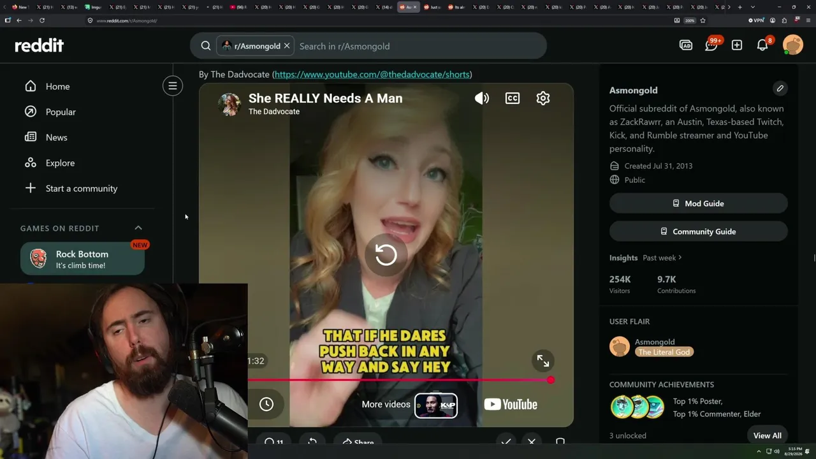Image resolution: width=816 pixels, height=459 pixels.
Task: Click the Create post plus icon
Action: click(x=737, y=45)
